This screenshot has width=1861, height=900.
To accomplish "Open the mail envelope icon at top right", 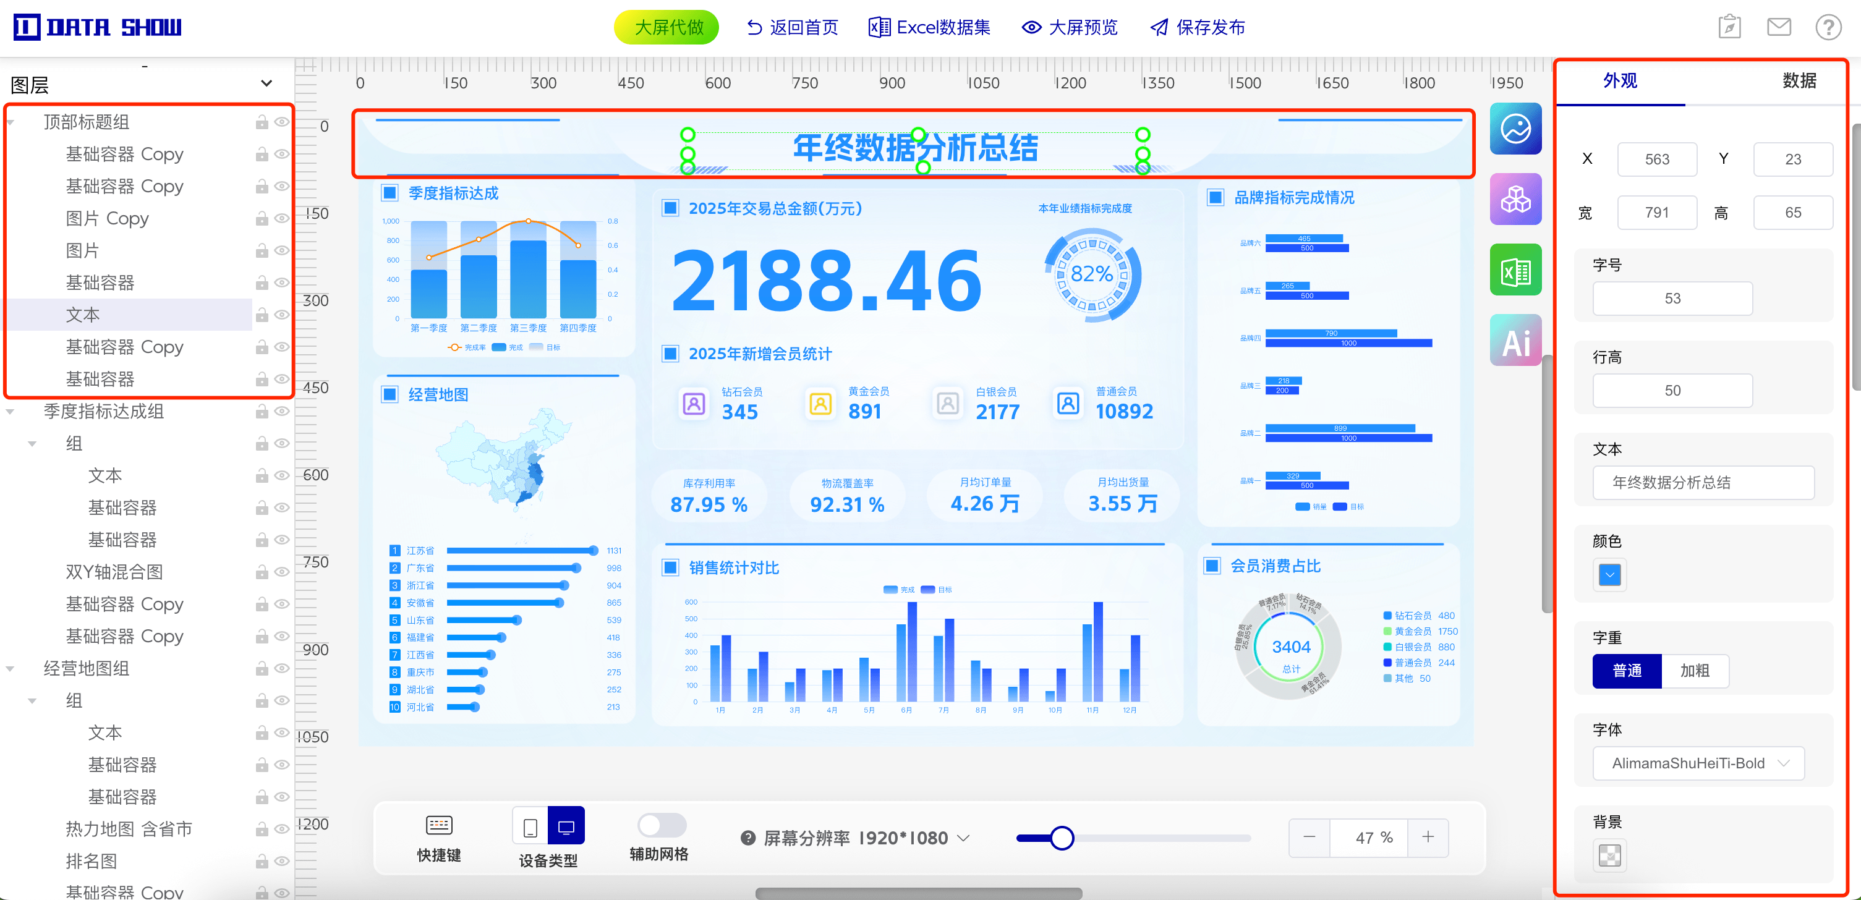I will pyautogui.click(x=1778, y=27).
